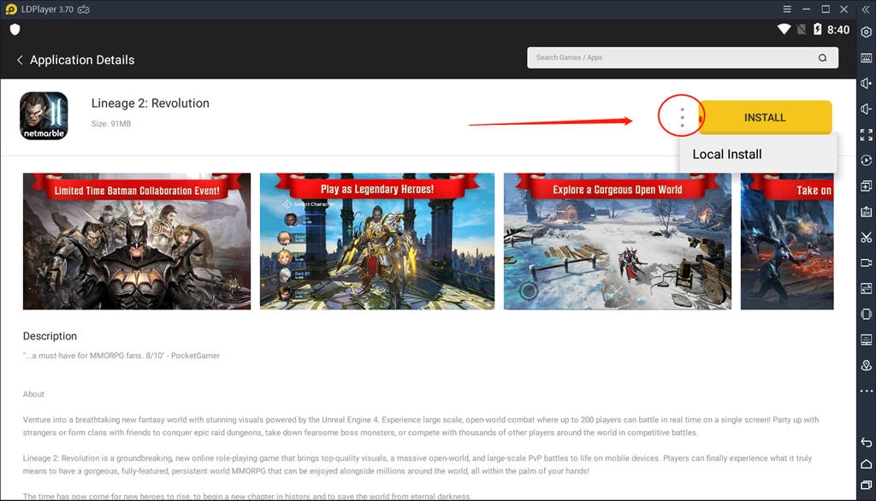Open the operation recorder sidebar icon
Screen dimensions: 876x501
click(866, 160)
